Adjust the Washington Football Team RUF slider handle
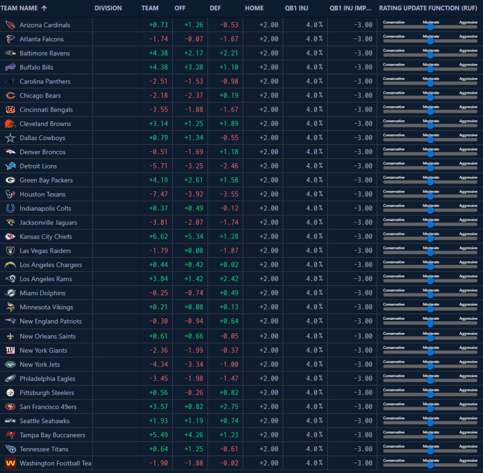483x473 pixels. [x=430, y=465]
